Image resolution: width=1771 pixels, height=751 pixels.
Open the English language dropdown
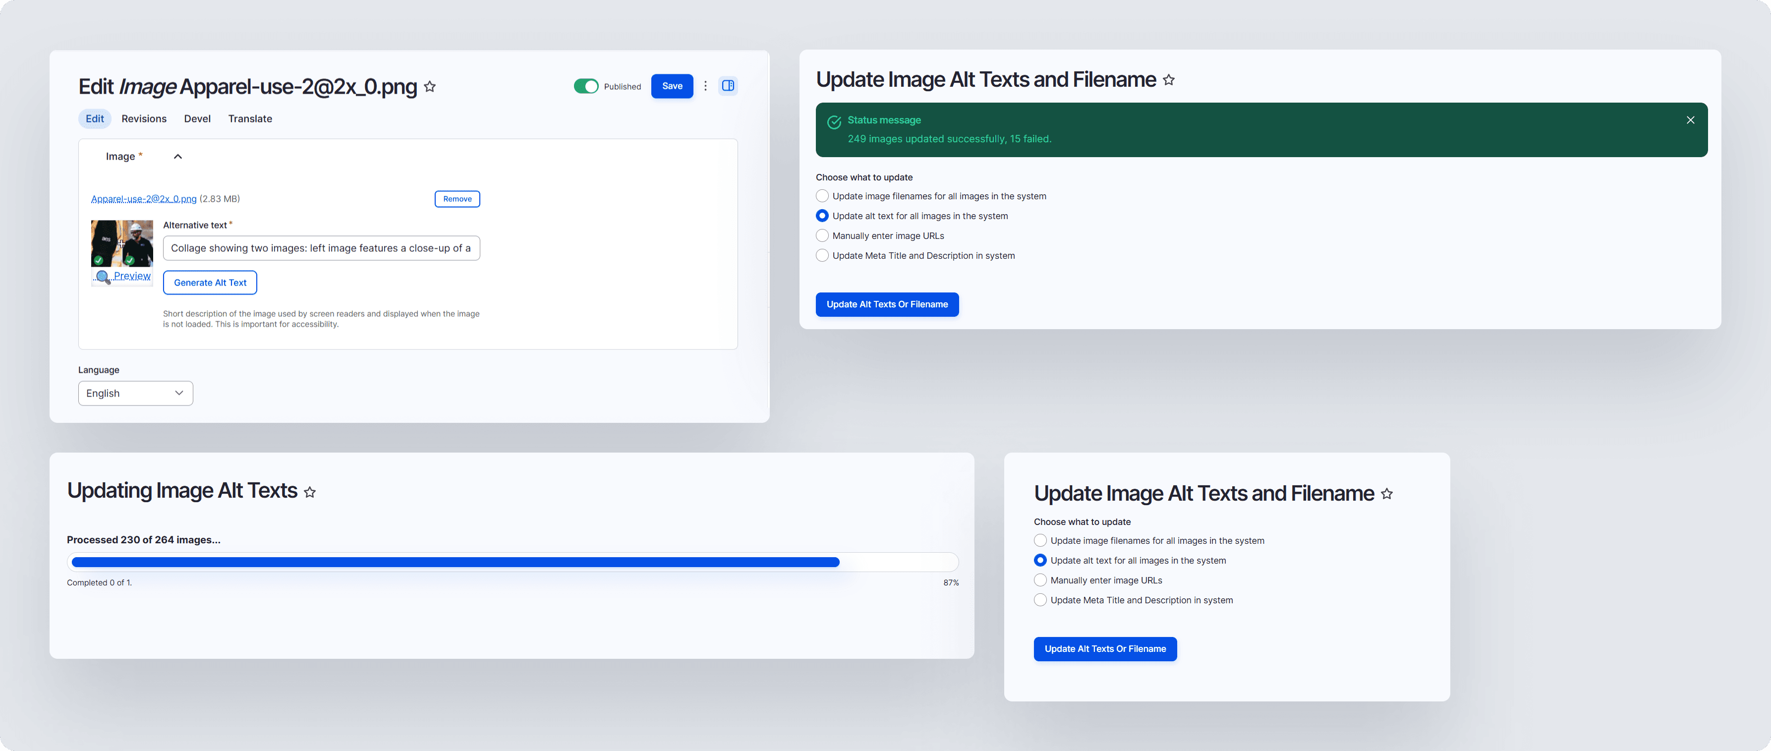135,394
